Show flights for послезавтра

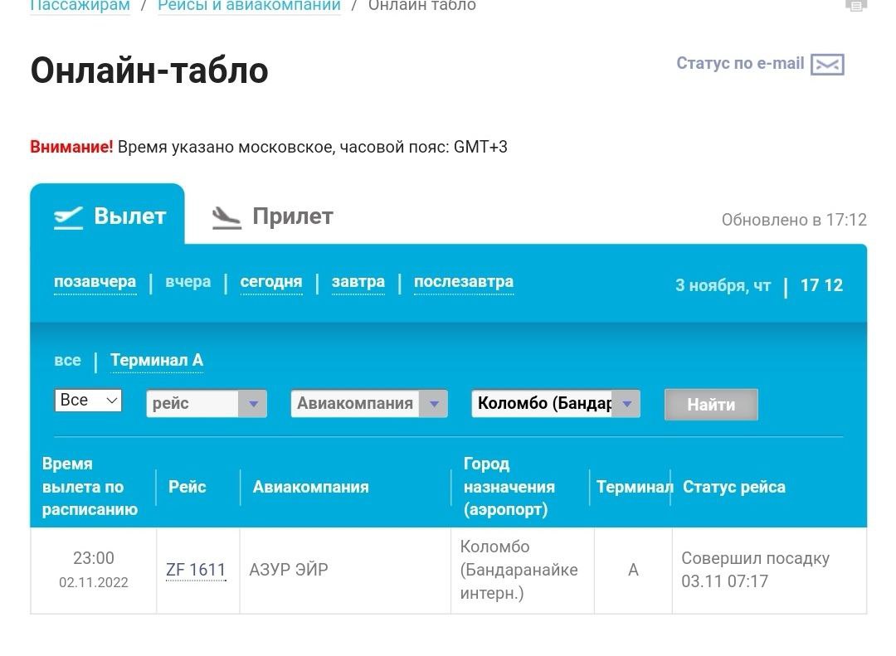pyautogui.click(x=463, y=282)
